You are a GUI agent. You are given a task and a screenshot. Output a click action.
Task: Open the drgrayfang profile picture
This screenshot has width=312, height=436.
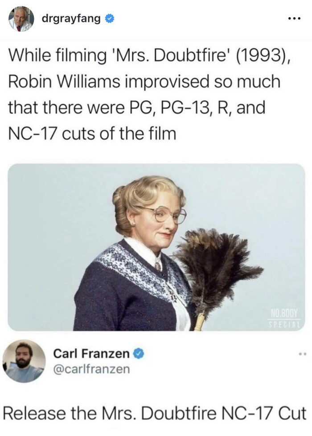coord(21,19)
